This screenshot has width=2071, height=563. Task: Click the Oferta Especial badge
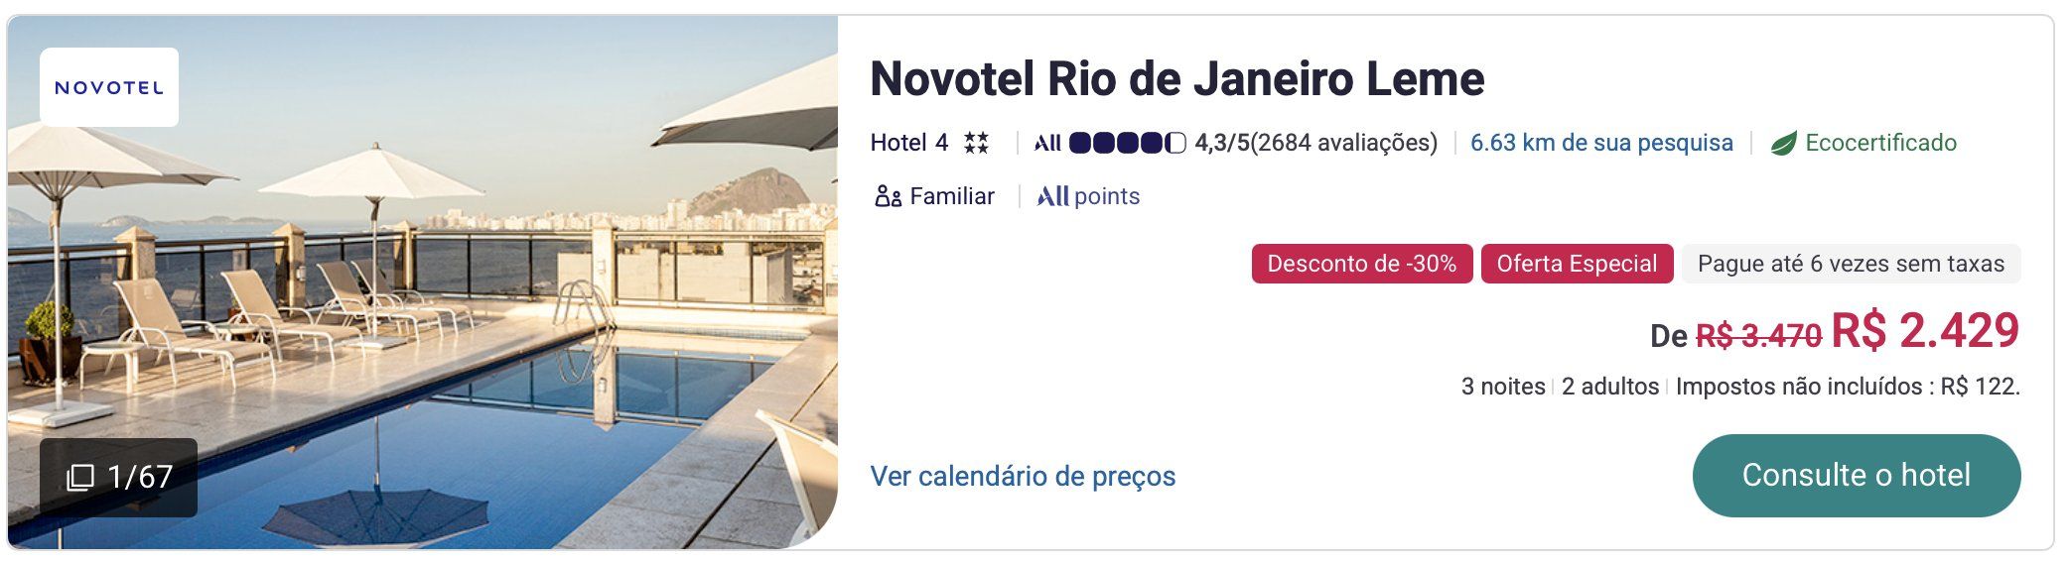click(x=1577, y=264)
